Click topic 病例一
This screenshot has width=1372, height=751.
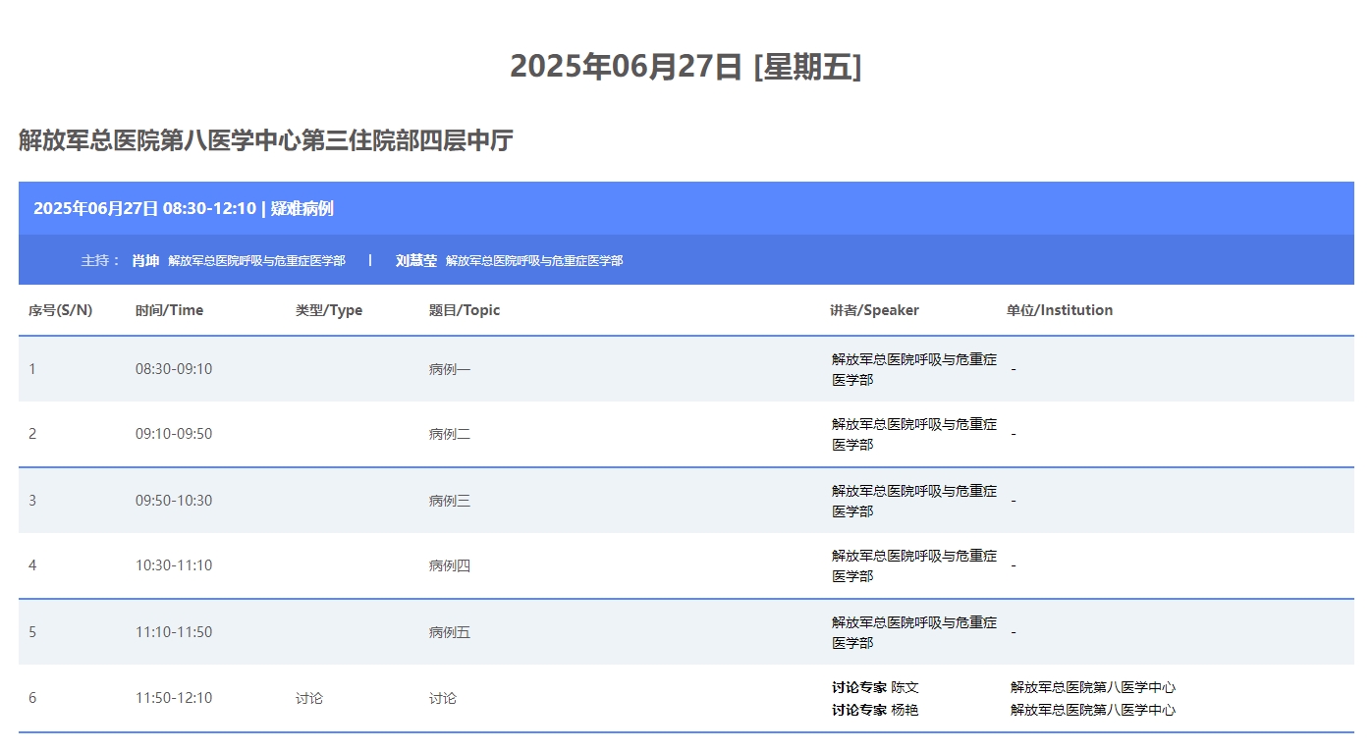pyautogui.click(x=450, y=369)
